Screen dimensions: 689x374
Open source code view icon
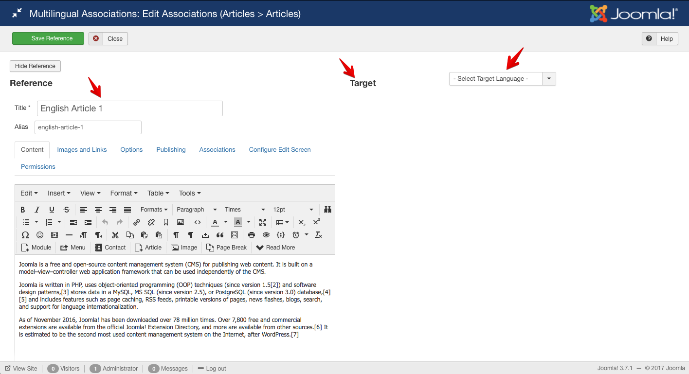[x=197, y=222]
